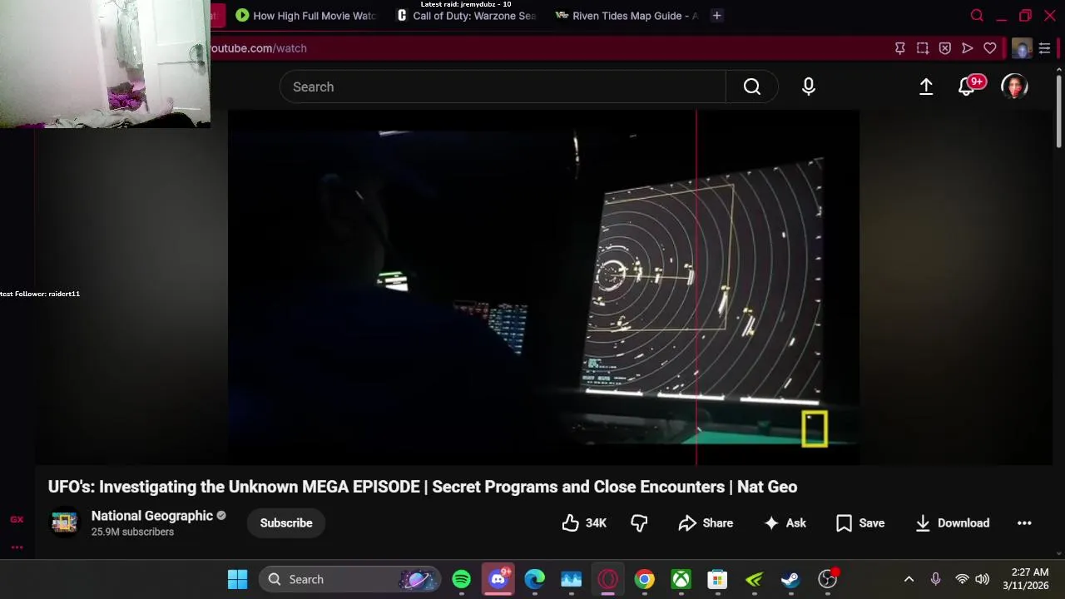Open Spotify from the taskbar
1065x599 pixels.
click(461, 579)
